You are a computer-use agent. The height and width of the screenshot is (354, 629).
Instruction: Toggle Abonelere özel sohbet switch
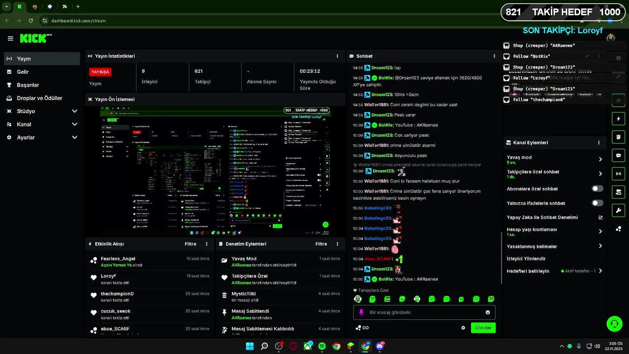click(x=597, y=189)
